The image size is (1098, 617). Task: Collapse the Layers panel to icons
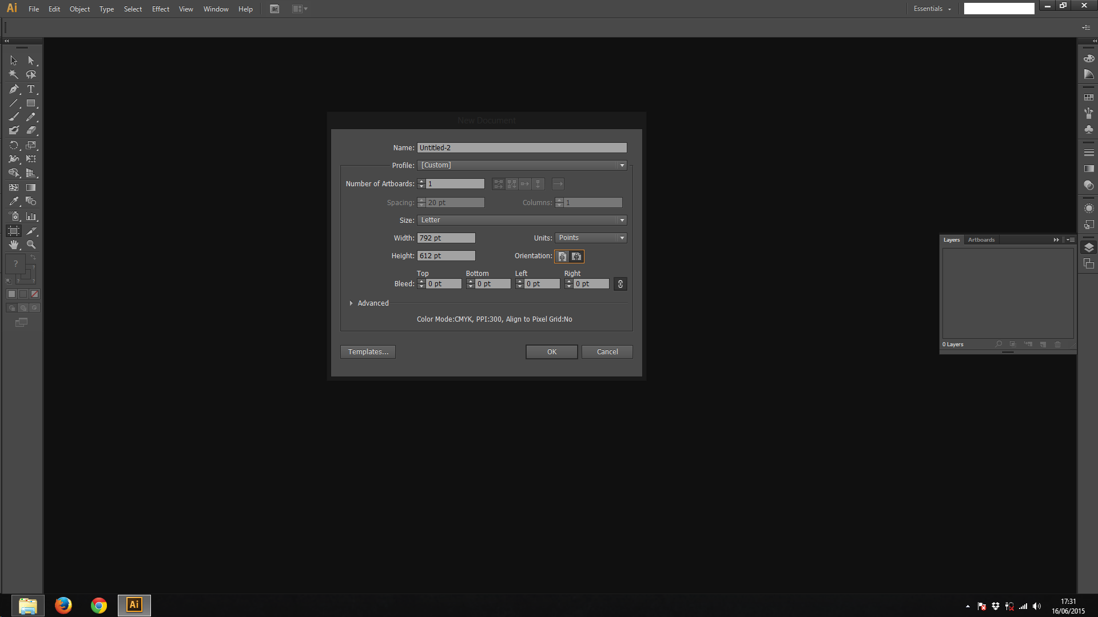1056,240
